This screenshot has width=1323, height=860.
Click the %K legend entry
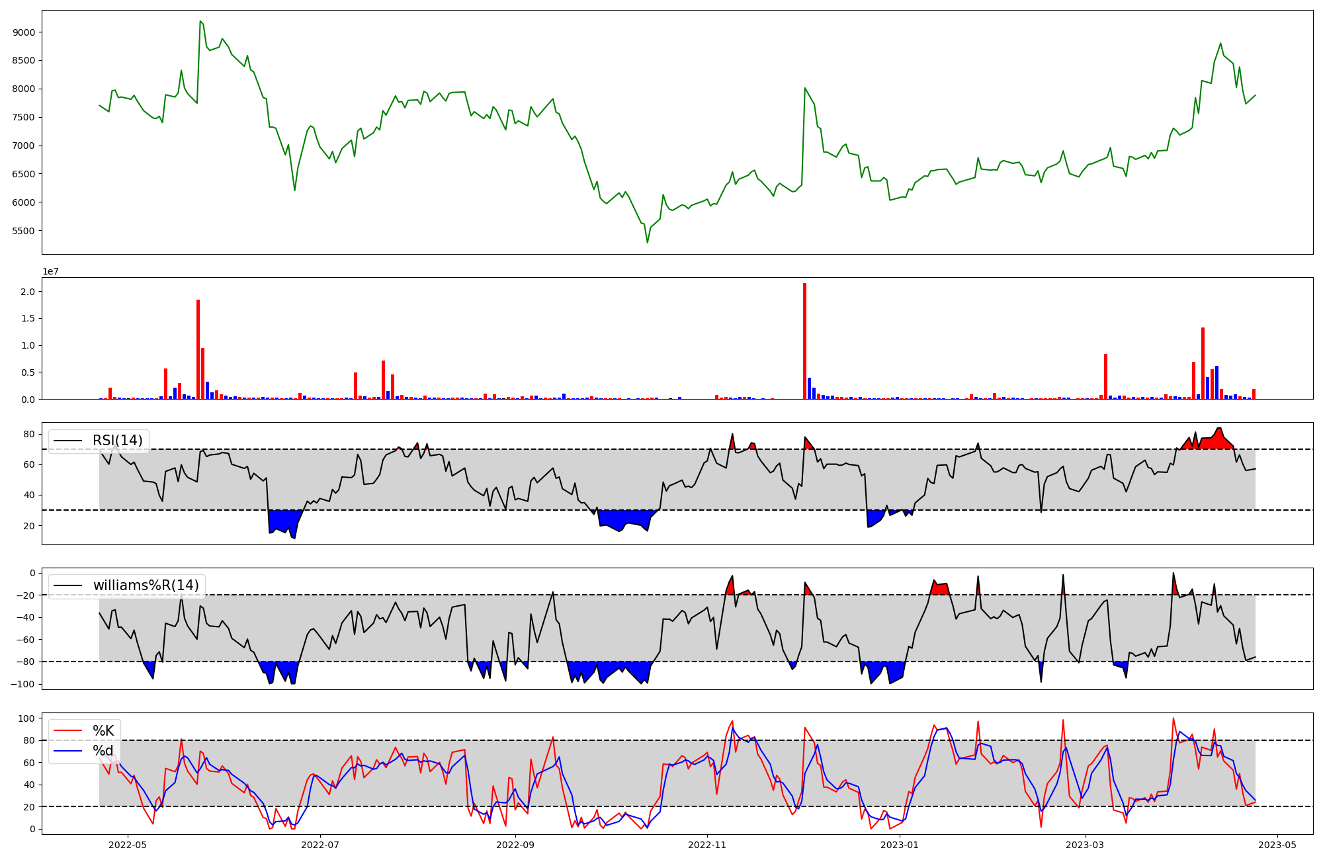pos(103,731)
